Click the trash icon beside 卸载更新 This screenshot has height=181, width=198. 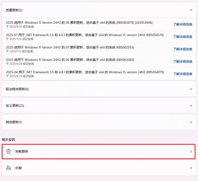9,151
